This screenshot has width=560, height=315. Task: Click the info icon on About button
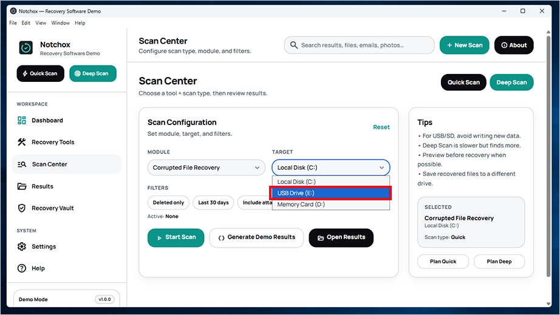pyautogui.click(x=504, y=46)
